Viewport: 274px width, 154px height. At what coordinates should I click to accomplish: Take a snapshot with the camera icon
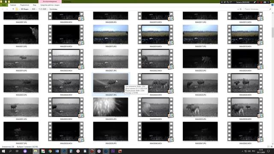(x=265, y=2)
